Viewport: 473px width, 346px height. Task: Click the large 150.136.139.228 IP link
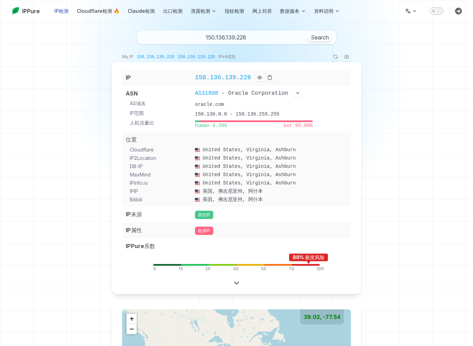click(x=223, y=78)
